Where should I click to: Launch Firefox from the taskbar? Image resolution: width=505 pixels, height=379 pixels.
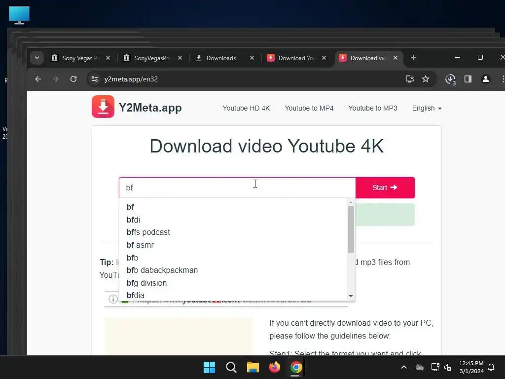(274, 367)
